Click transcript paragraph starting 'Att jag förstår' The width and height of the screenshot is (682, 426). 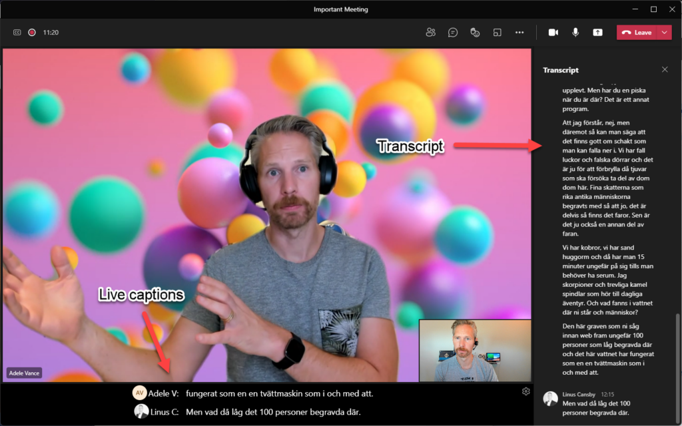607,178
